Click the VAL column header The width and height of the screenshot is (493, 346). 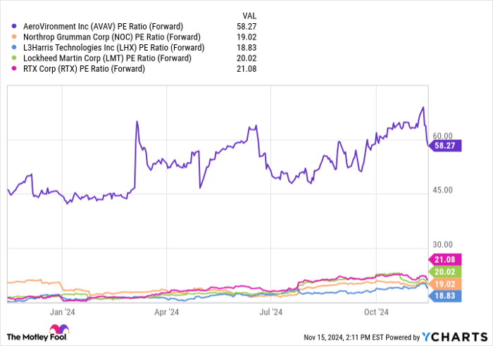249,15
